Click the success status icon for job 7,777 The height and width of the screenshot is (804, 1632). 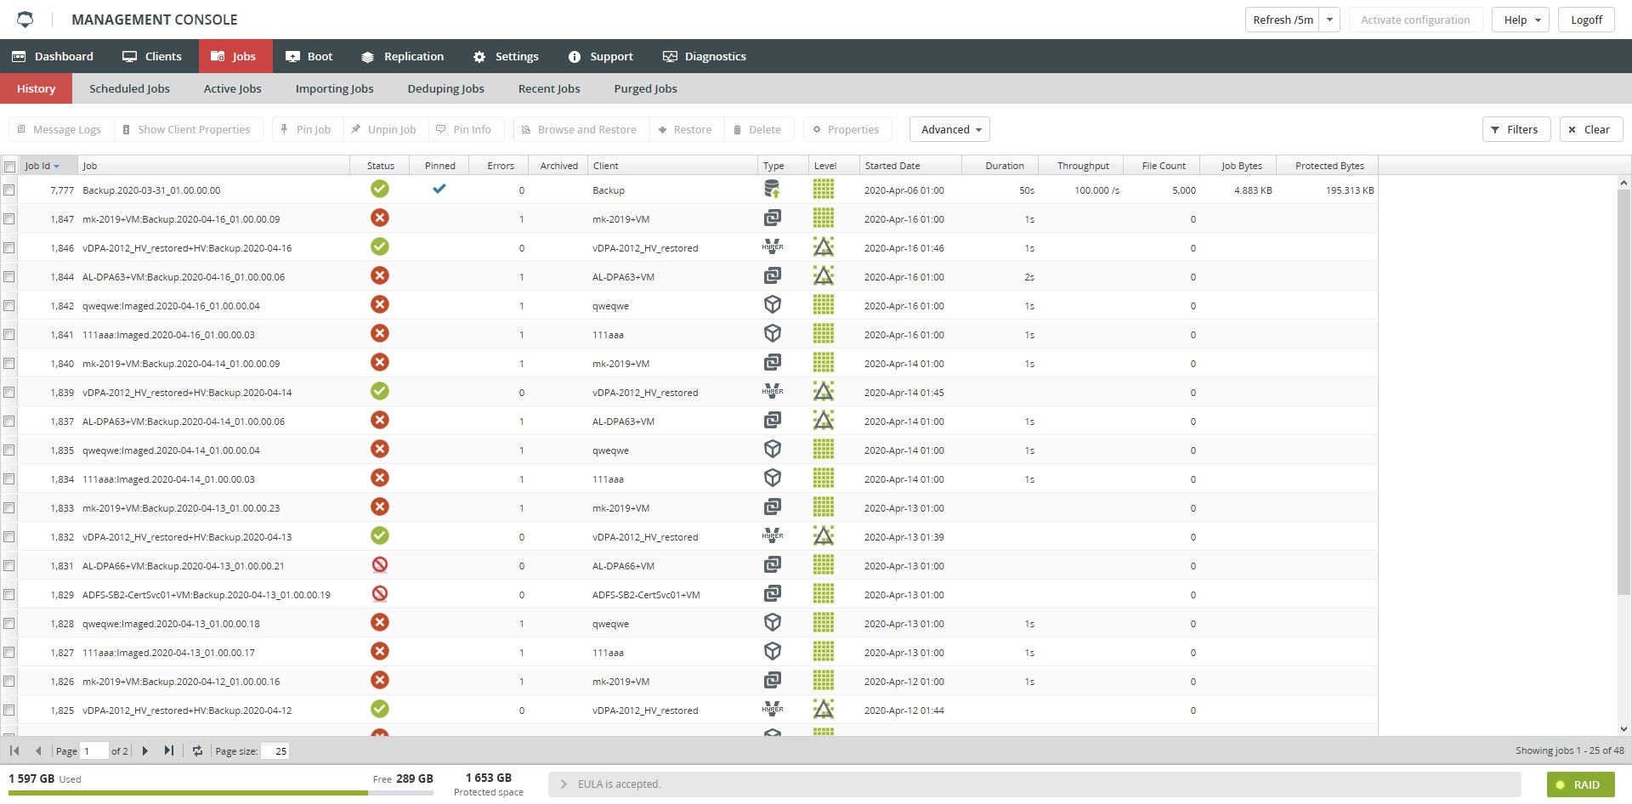pyautogui.click(x=380, y=189)
